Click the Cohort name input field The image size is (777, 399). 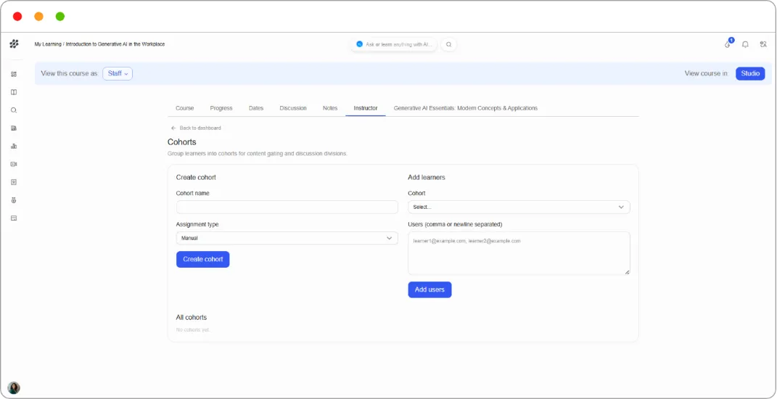coord(287,207)
